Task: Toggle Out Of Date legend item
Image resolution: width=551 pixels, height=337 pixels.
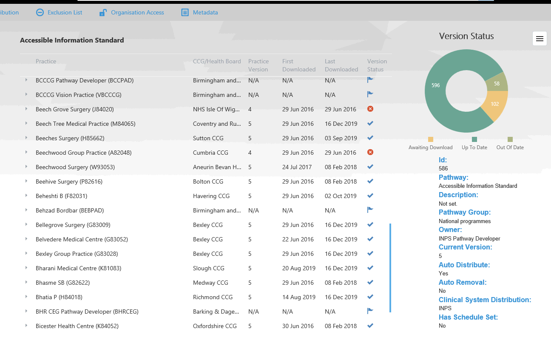Action: (x=510, y=144)
